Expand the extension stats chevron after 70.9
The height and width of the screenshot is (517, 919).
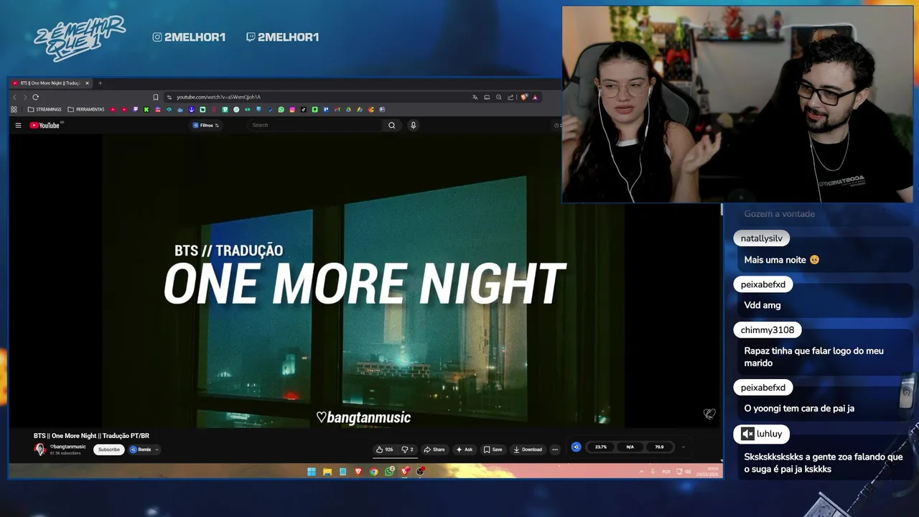tap(683, 447)
